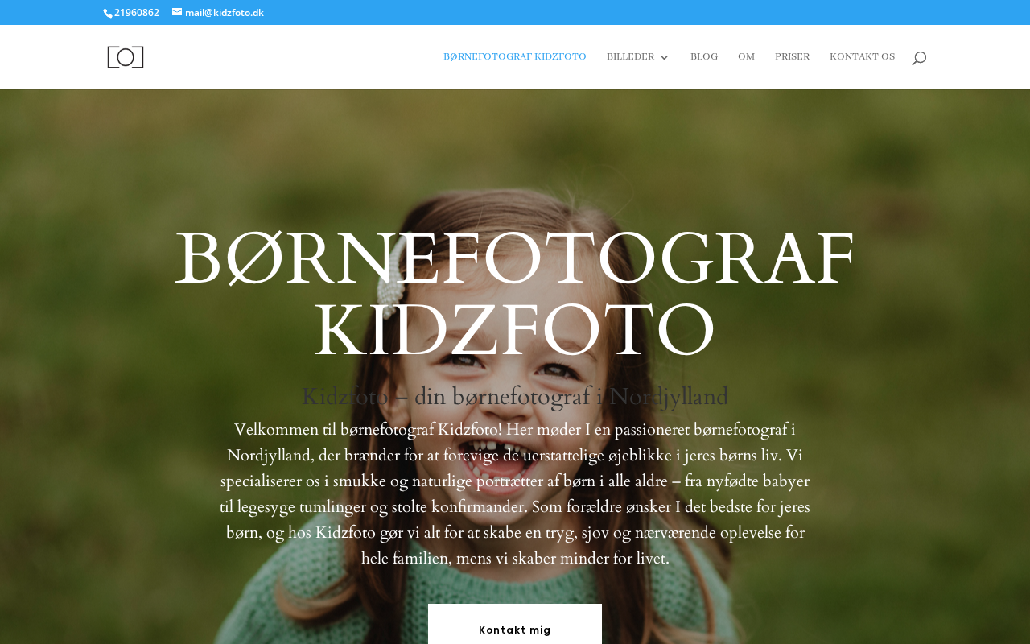Screen dimensions: 1030x644
Task: Open the Billeder menu item
Action: coord(631,57)
